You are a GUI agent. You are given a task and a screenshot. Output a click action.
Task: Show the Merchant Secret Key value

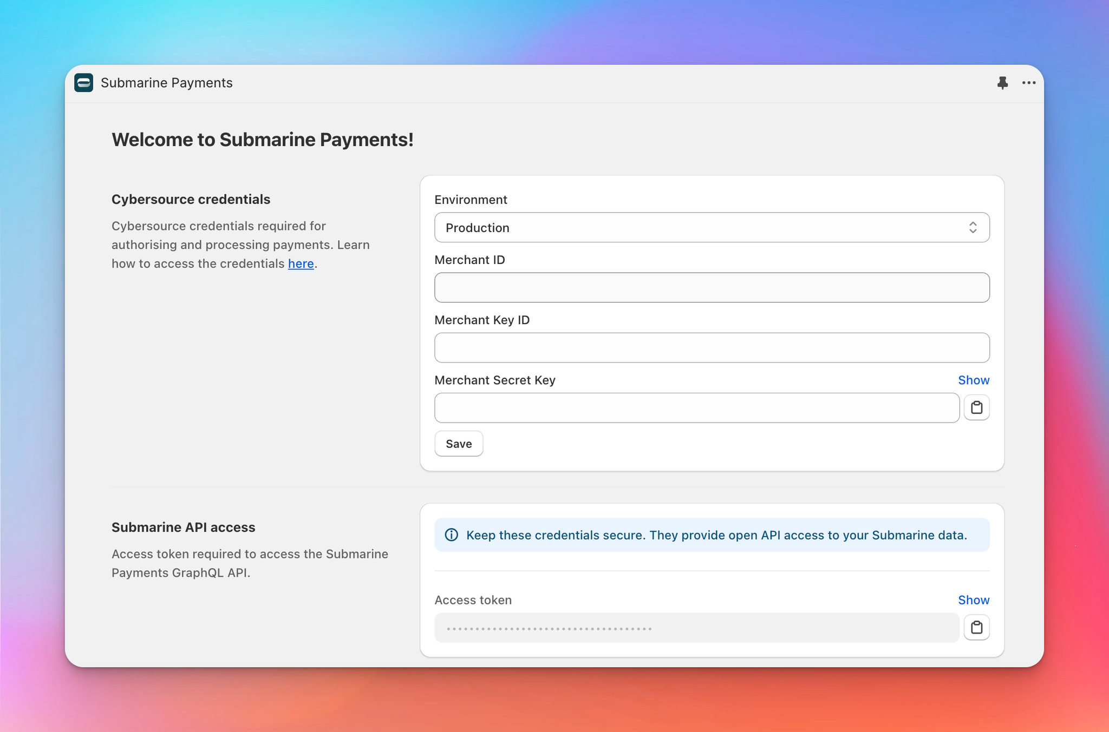[x=974, y=380]
